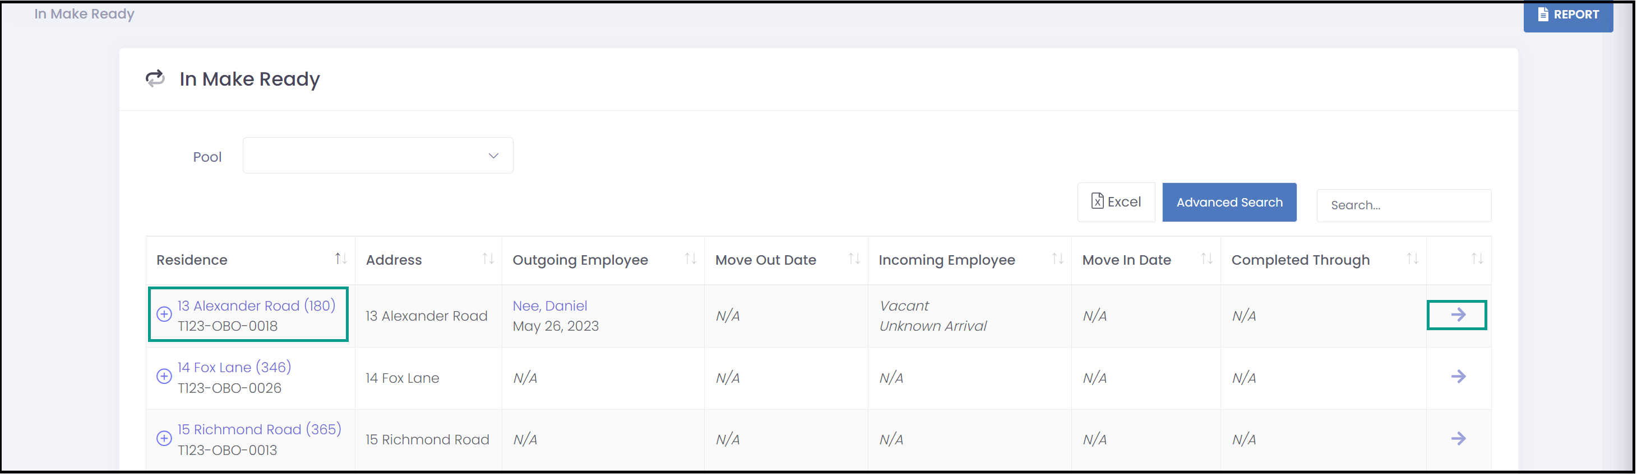
Task: Focus the Search input field
Action: click(1403, 205)
